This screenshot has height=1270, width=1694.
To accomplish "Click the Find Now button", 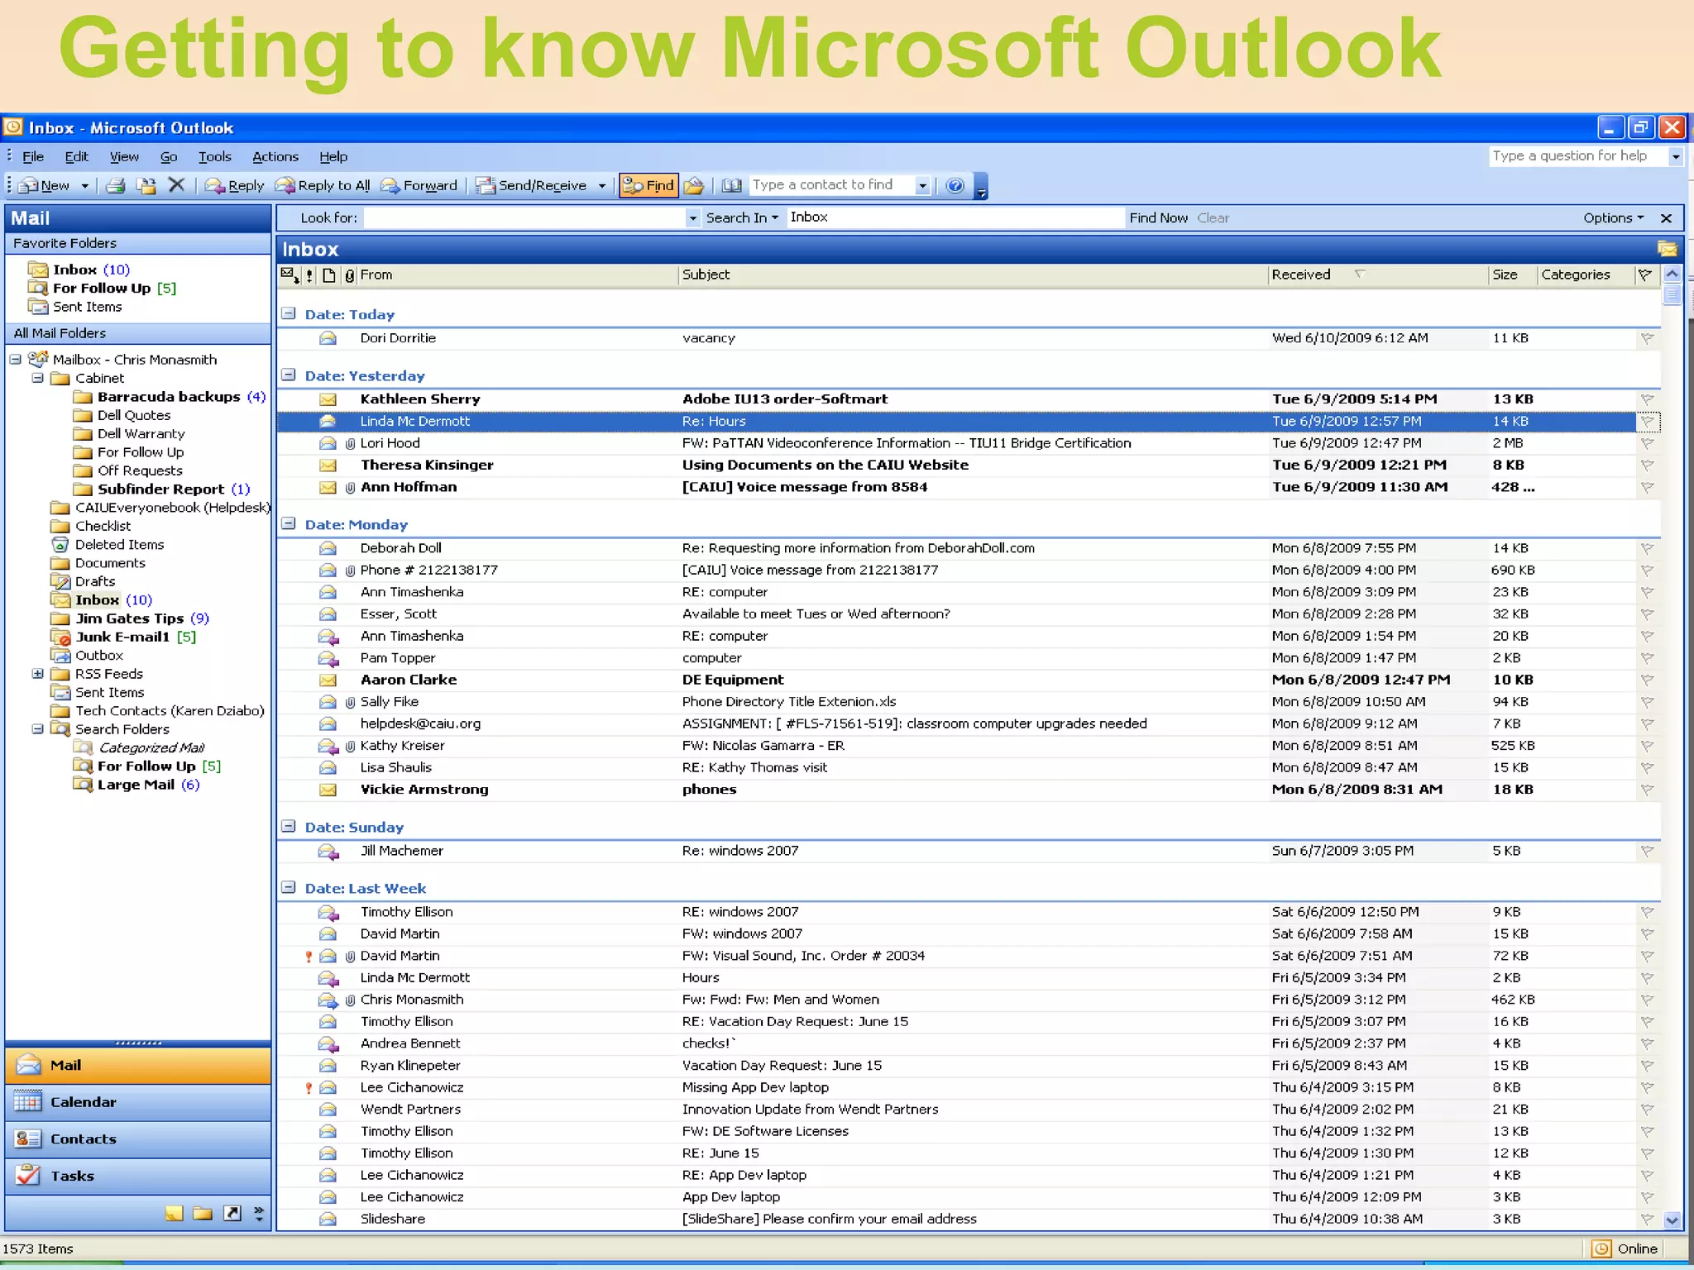I will click(x=1158, y=218).
